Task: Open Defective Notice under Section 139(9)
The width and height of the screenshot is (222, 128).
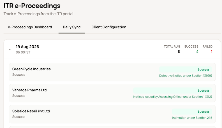Action: (186, 76)
